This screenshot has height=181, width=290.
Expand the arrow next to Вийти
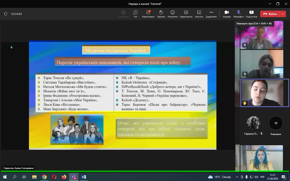(x=282, y=14)
